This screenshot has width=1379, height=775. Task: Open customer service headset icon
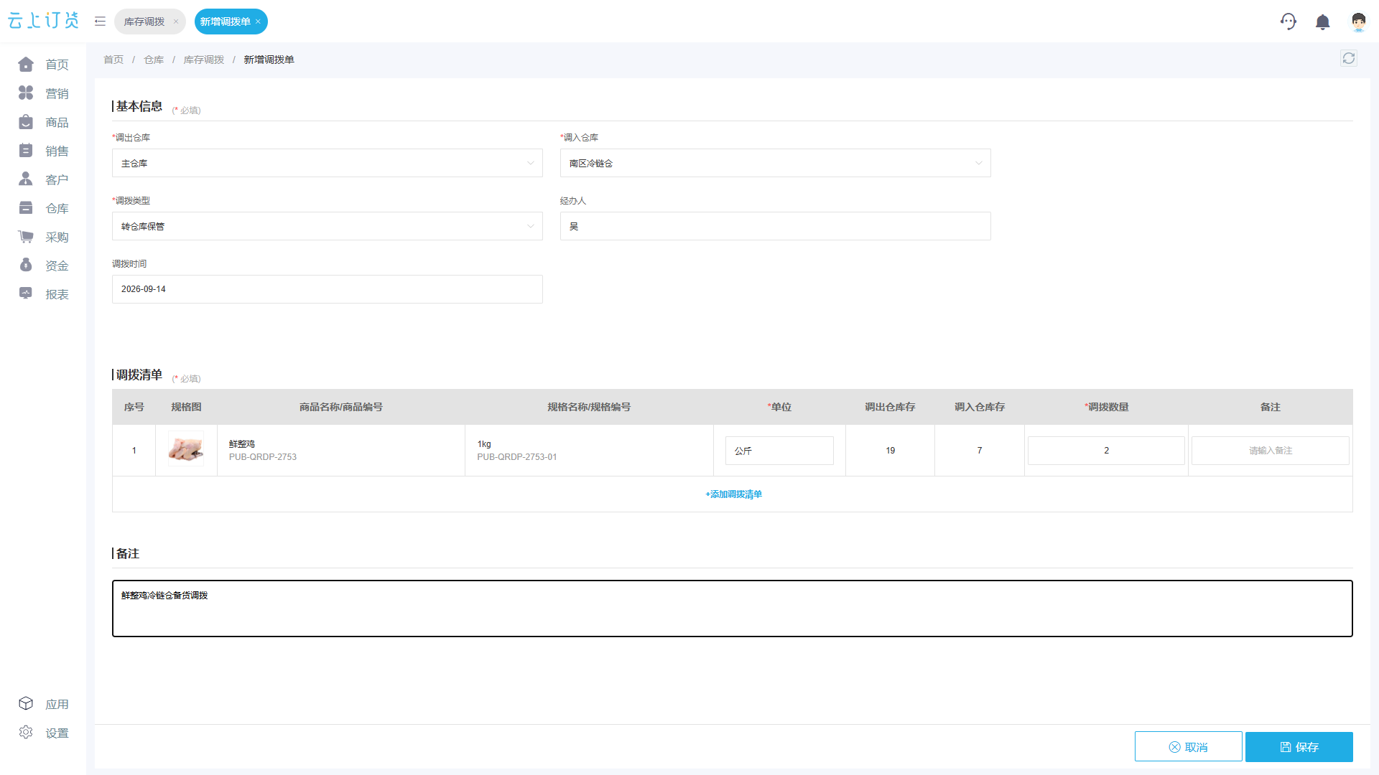click(x=1289, y=22)
